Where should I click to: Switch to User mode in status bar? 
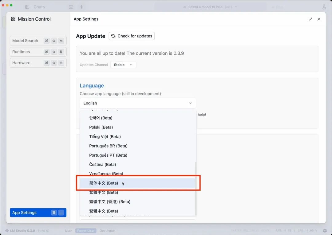pyautogui.click(x=68, y=231)
